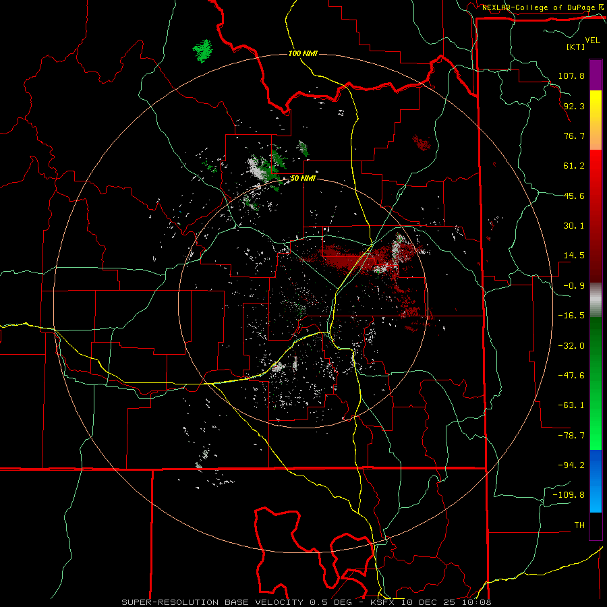Select the -109.8 velocity scale value
Image resolution: width=607 pixels, height=607 pixels.
[x=569, y=495]
